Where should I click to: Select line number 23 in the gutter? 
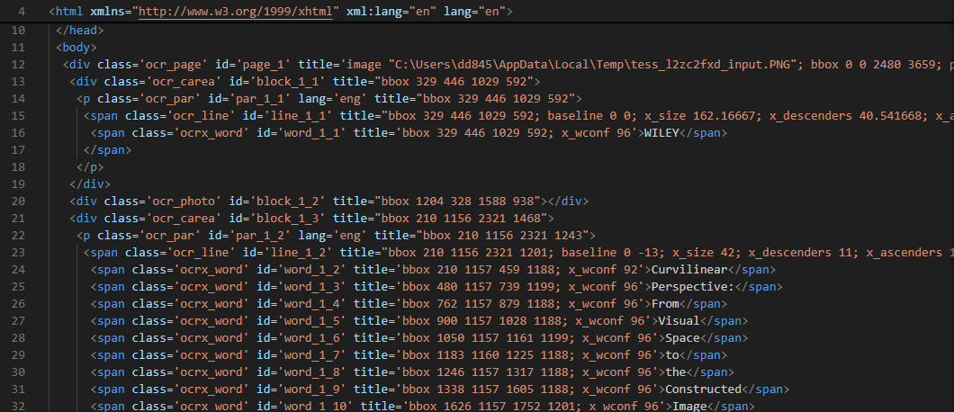coord(18,252)
